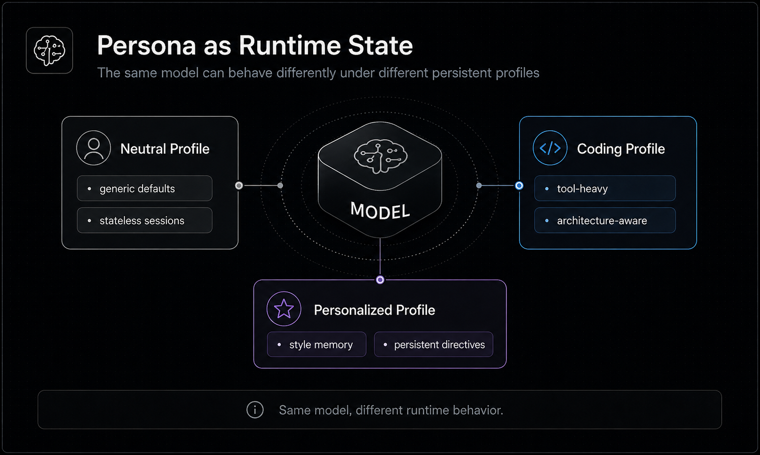
Task: Select the purple connector node above Personalized Profile
Action: pyautogui.click(x=380, y=280)
